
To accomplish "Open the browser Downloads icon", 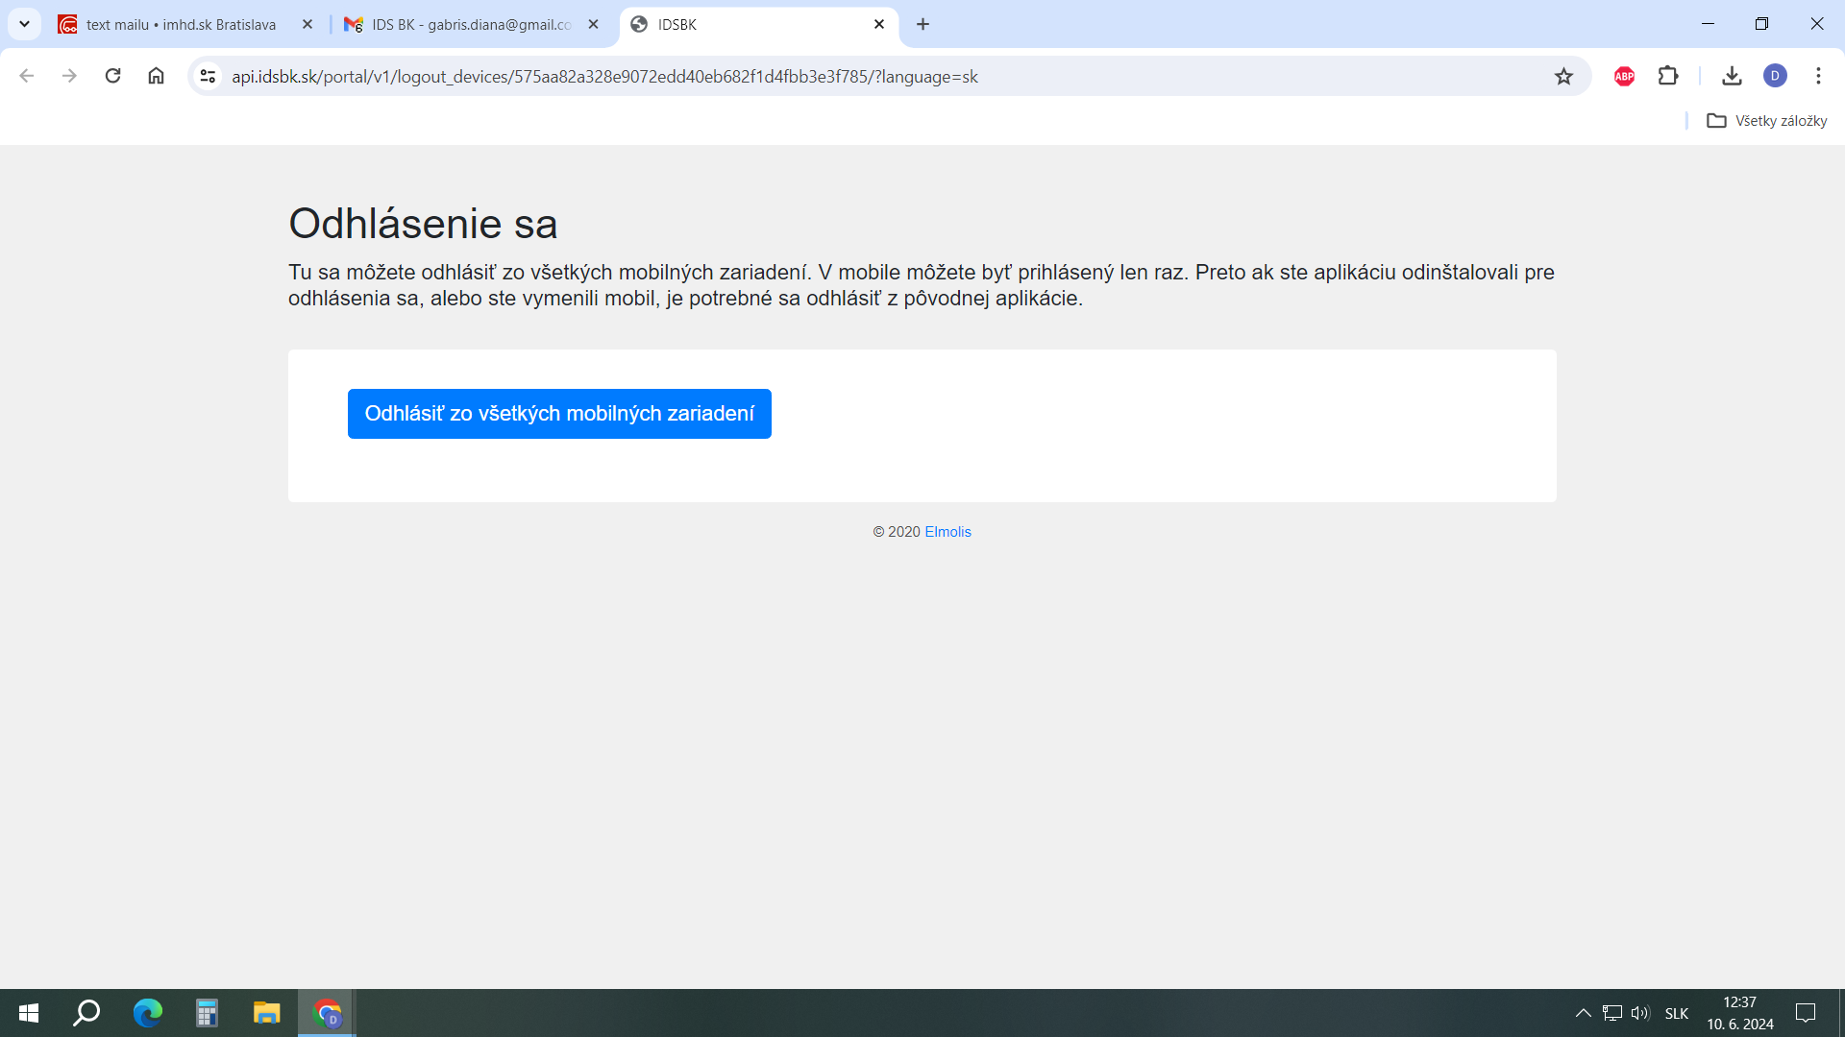I will click(x=1732, y=76).
